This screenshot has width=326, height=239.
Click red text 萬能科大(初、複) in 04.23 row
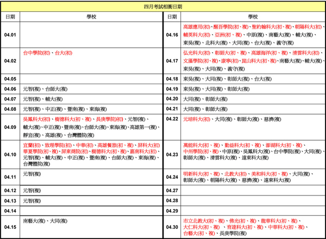point(201,145)
